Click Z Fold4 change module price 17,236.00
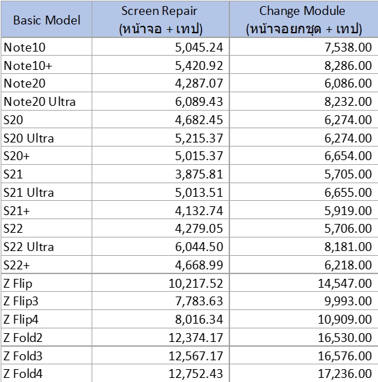 [303, 373]
